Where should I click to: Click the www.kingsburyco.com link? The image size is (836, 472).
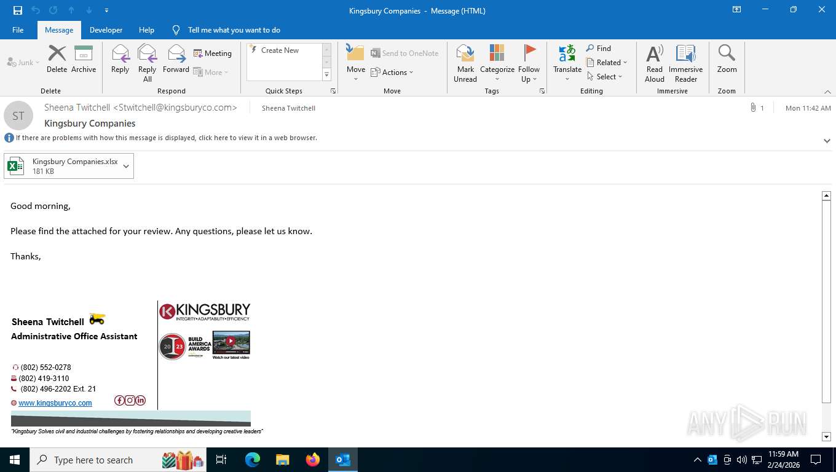coord(55,403)
